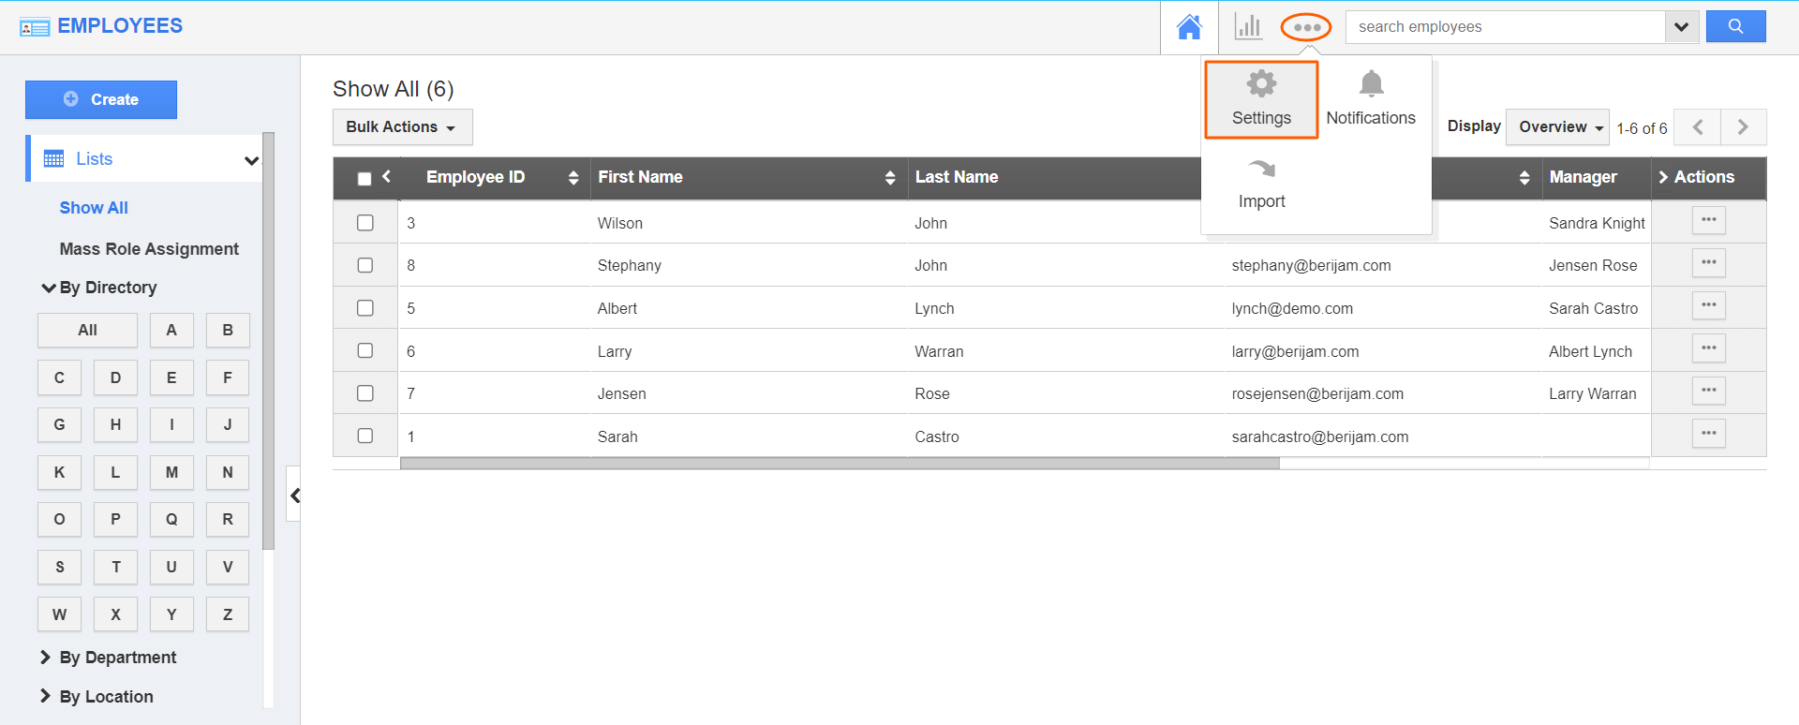Viewport: 1799px width, 725px height.
Task: Open Notifications bell in the popup
Action: (1371, 99)
